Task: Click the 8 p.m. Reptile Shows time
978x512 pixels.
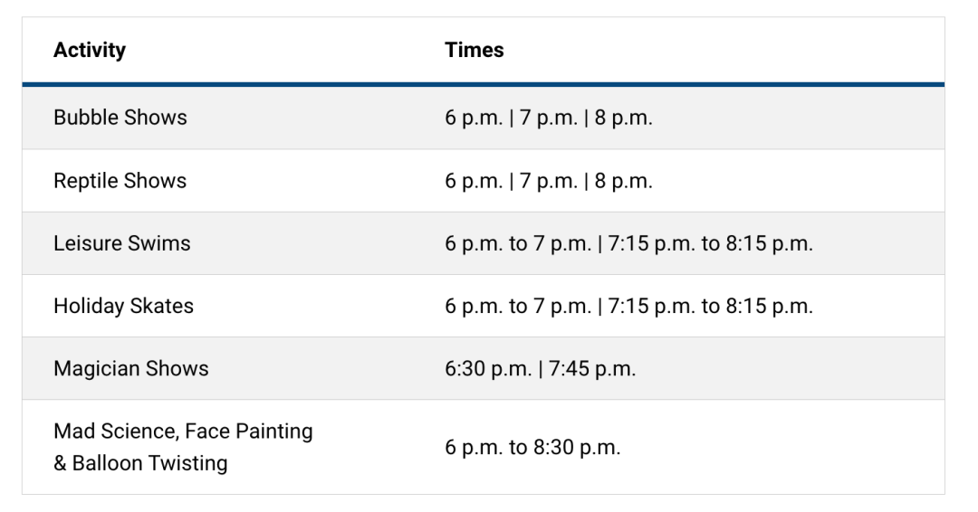Action: pyautogui.click(x=624, y=180)
